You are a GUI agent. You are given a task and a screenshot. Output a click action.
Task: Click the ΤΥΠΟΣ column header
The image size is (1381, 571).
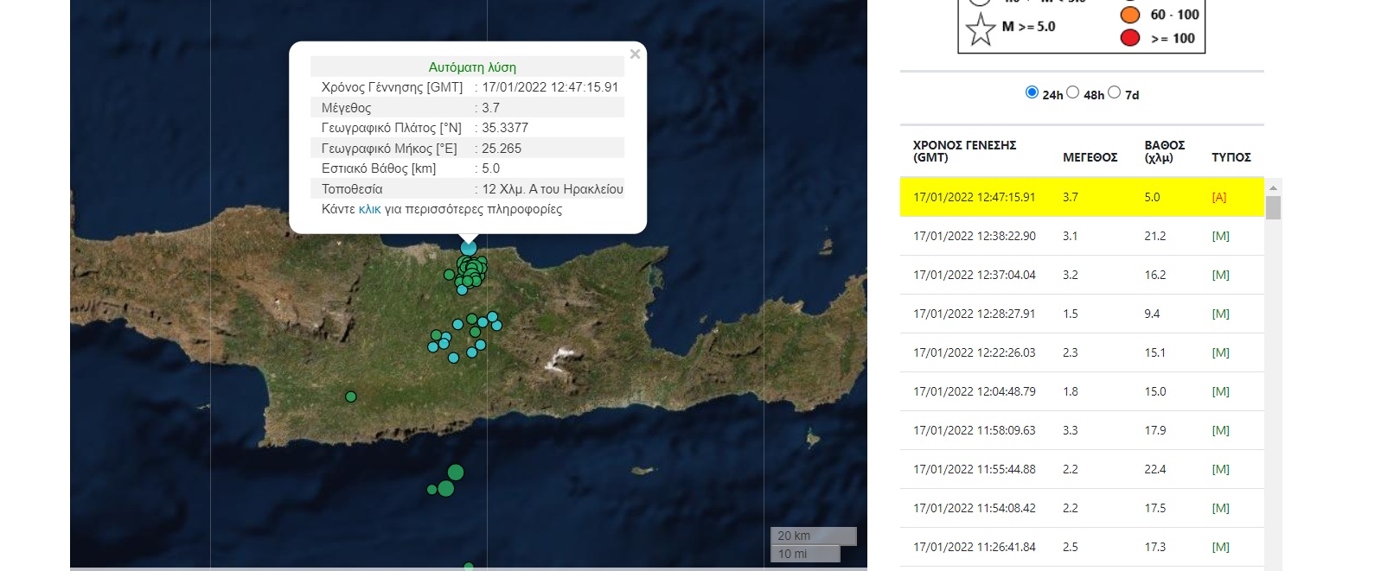(x=1231, y=157)
